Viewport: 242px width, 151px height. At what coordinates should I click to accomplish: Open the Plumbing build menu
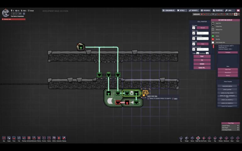click(24, 138)
